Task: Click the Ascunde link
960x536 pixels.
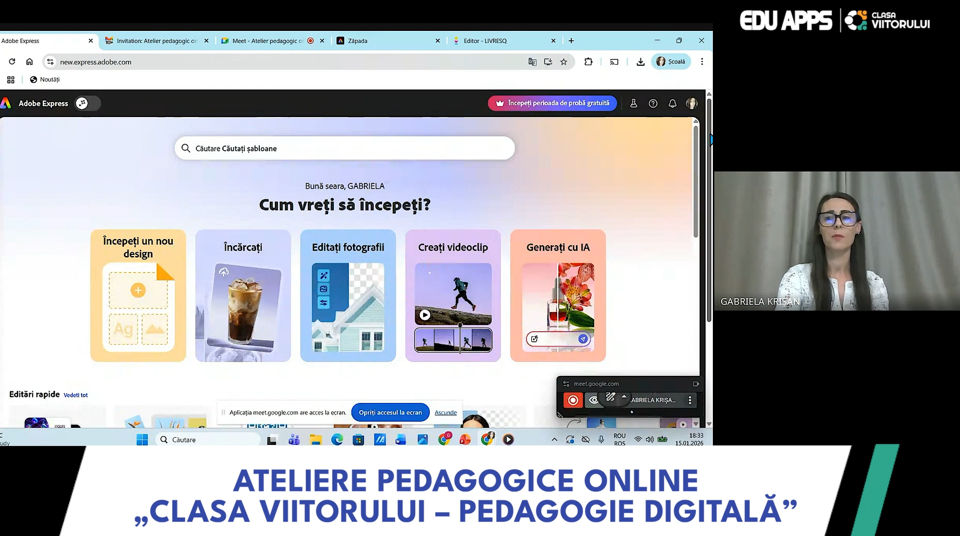Action: tap(446, 412)
